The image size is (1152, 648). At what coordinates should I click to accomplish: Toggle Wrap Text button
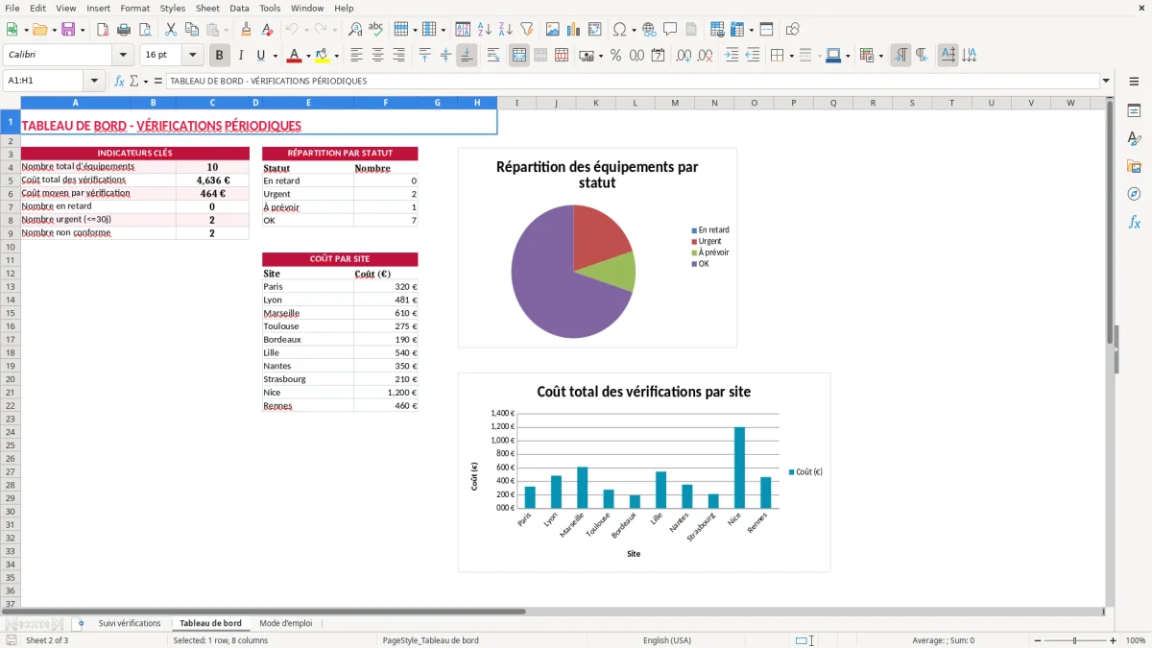(493, 56)
